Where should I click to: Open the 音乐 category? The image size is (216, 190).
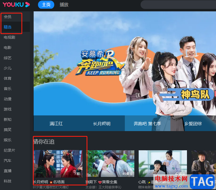[x=8, y=89]
